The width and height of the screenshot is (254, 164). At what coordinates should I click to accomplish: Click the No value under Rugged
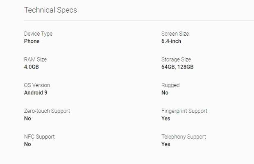coord(165,93)
